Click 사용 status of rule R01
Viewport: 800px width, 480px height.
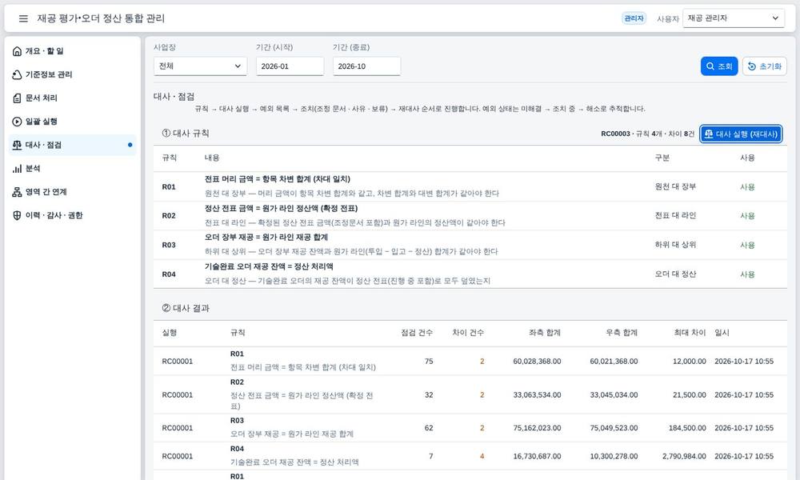(x=747, y=186)
